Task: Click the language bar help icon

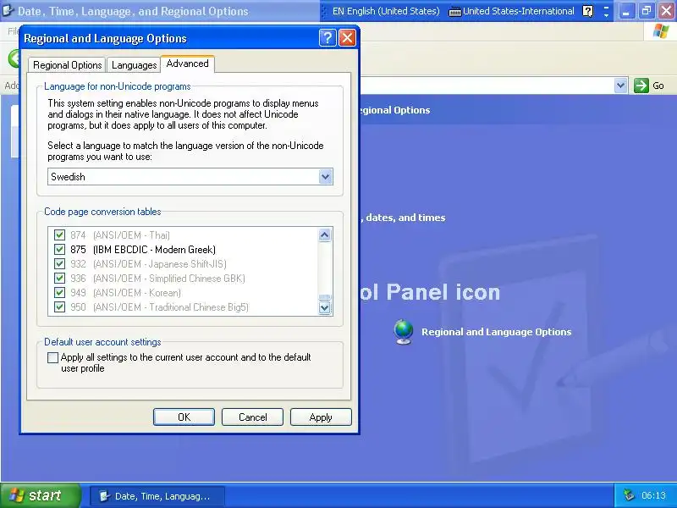Action: (x=587, y=11)
